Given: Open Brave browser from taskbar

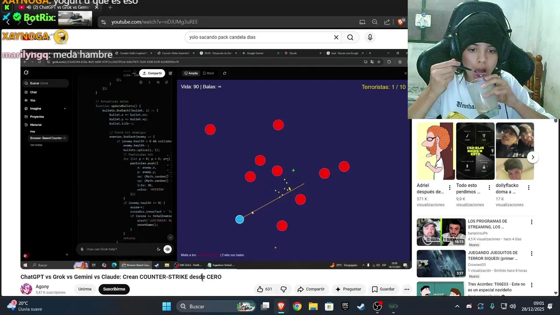Looking at the screenshot, I should pos(281,306).
